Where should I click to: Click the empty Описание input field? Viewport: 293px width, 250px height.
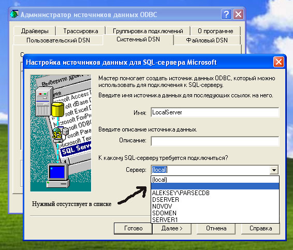(x=215, y=141)
